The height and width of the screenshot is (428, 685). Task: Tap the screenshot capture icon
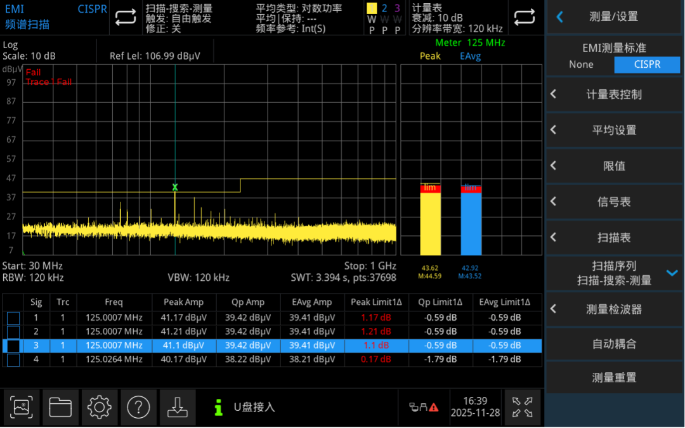tap(21, 407)
